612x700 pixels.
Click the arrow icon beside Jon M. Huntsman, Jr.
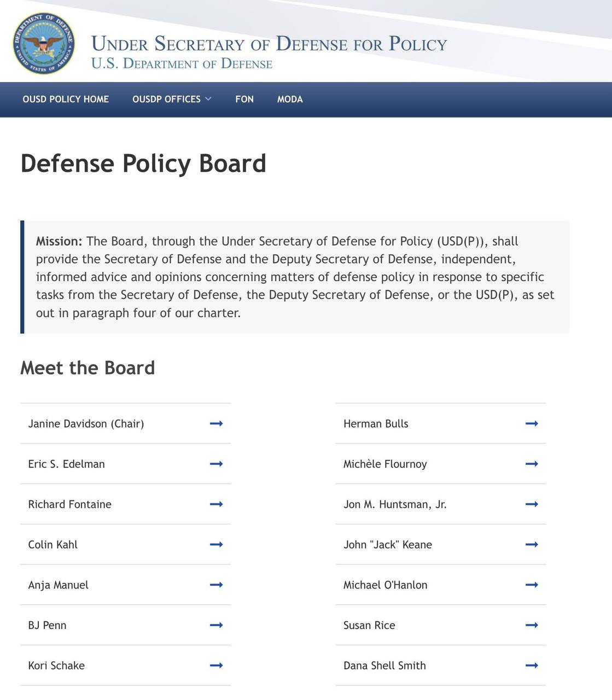click(532, 504)
